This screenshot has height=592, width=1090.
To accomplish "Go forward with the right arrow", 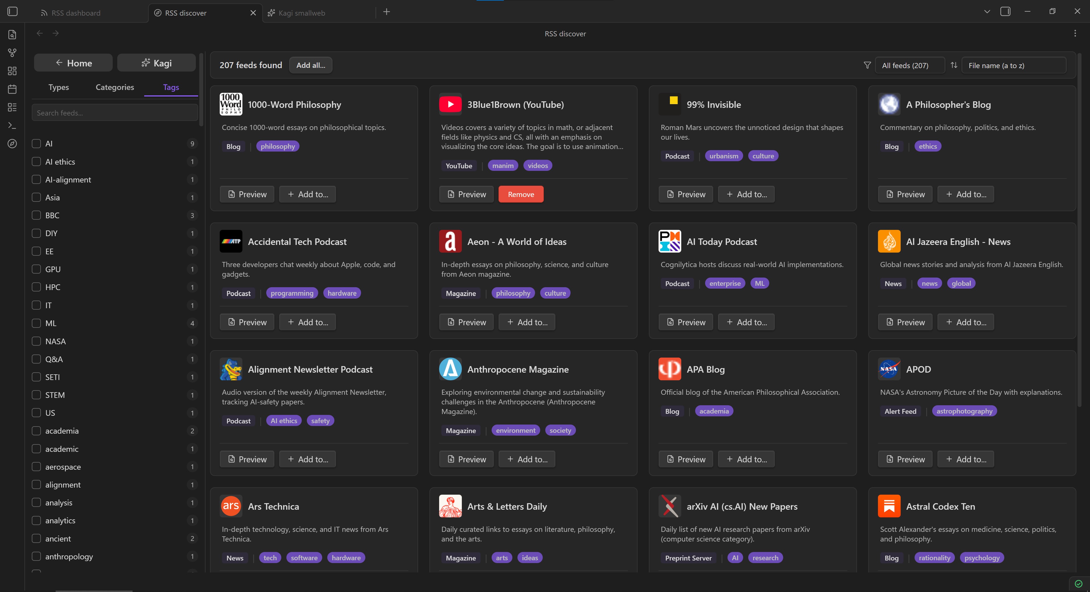I will 55,33.
